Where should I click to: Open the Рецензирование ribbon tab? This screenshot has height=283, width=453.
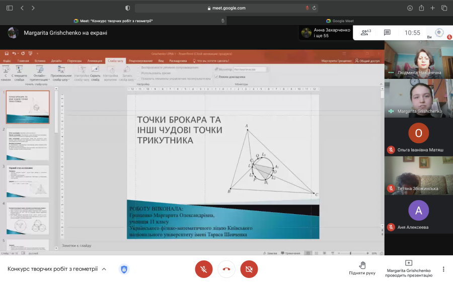(x=141, y=61)
